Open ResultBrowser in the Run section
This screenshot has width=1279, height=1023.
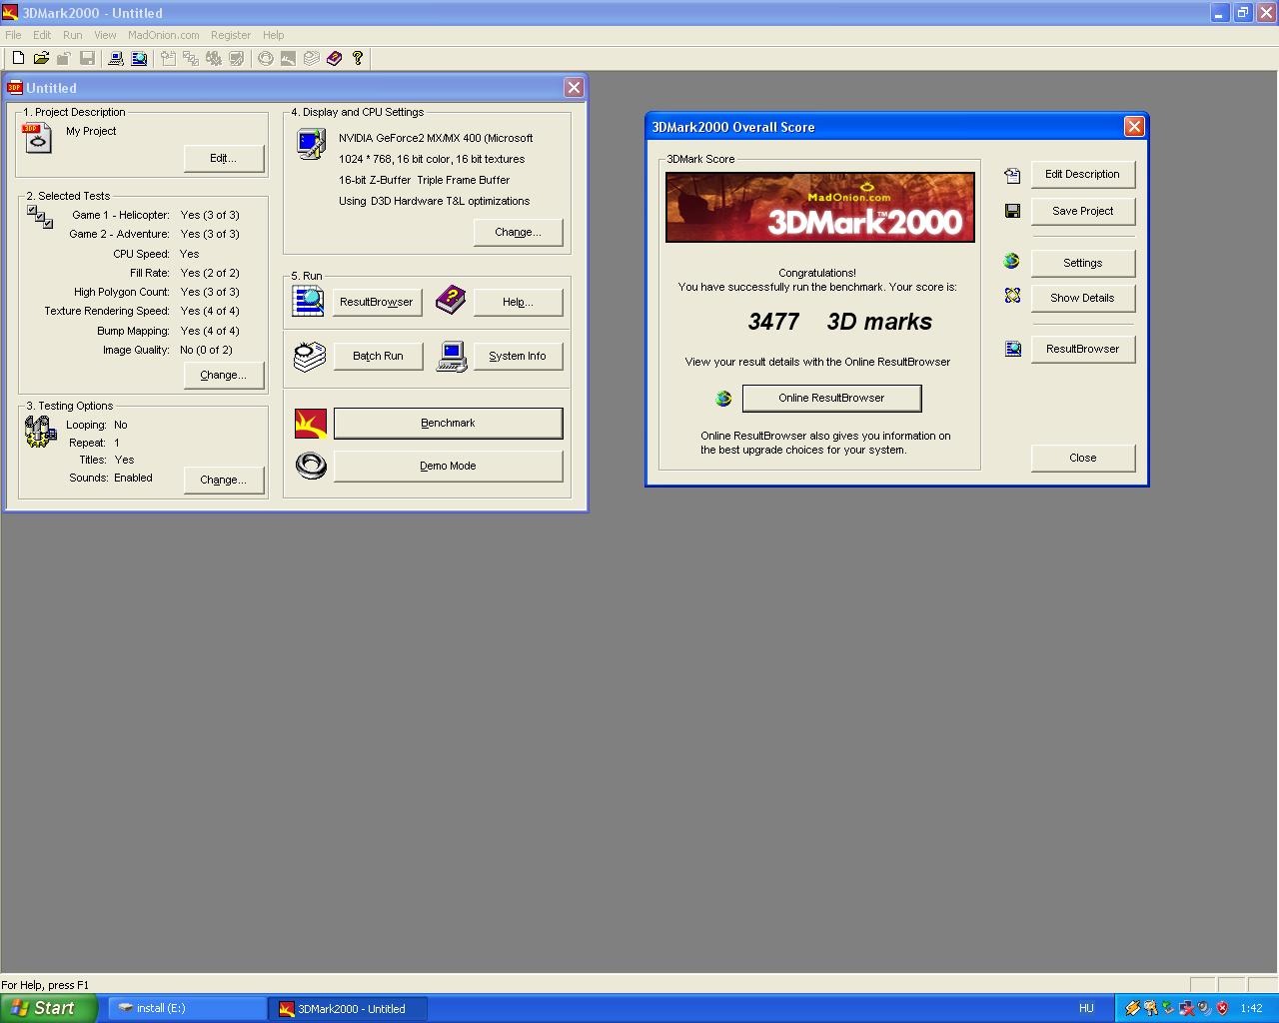(x=377, y=302)
